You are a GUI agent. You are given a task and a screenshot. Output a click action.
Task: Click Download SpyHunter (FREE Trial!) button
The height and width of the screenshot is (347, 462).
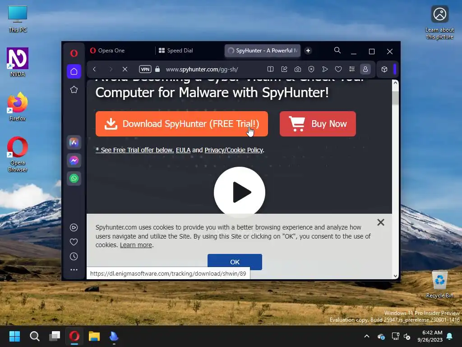click(181, 124)
